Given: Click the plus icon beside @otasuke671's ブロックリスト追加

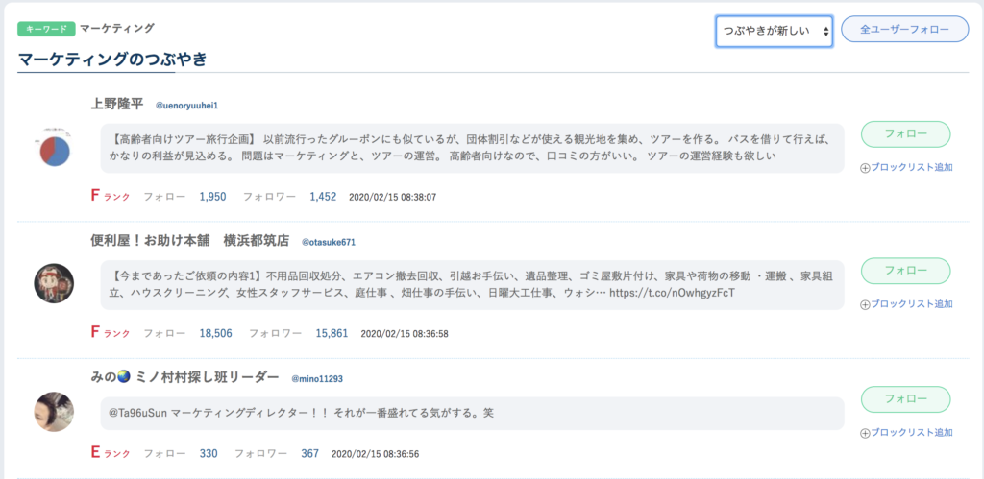Looking at the screenshot, I should 865,304.
